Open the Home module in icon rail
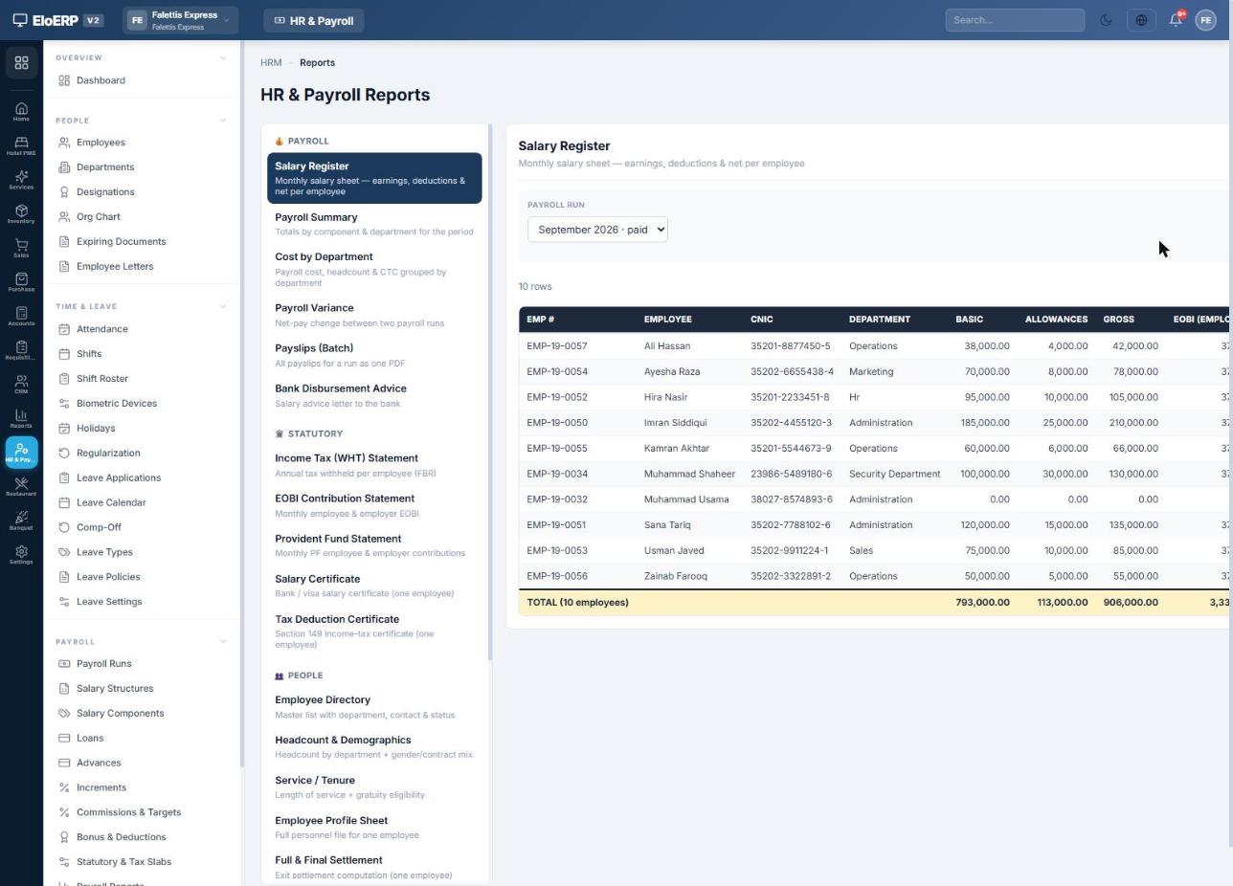This screenshot has width=1233, height=886. pyautogui.click(x=21, y=112)
